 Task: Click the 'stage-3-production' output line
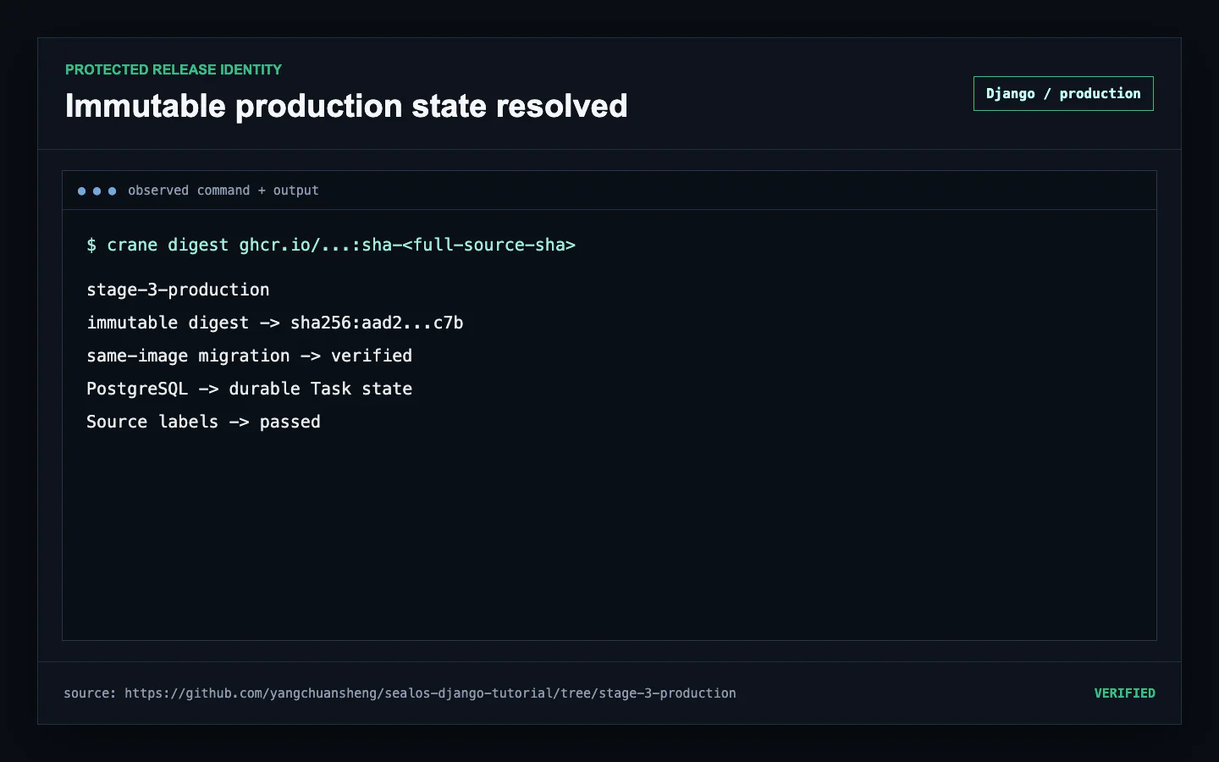click(x=178, y=290)
